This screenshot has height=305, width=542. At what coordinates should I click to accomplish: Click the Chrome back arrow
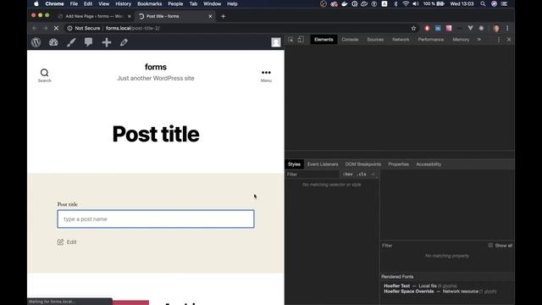click(34, 28)
